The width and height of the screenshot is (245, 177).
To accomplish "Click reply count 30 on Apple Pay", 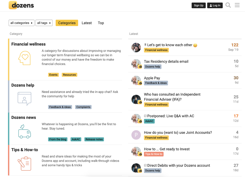I will pyautogui.click(x=236, y=78).
